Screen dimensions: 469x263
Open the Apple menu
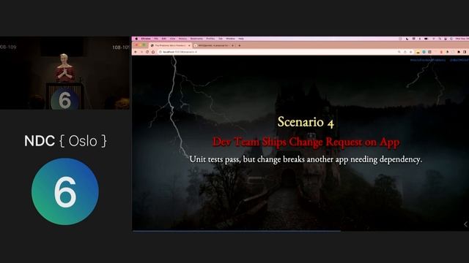136,39
